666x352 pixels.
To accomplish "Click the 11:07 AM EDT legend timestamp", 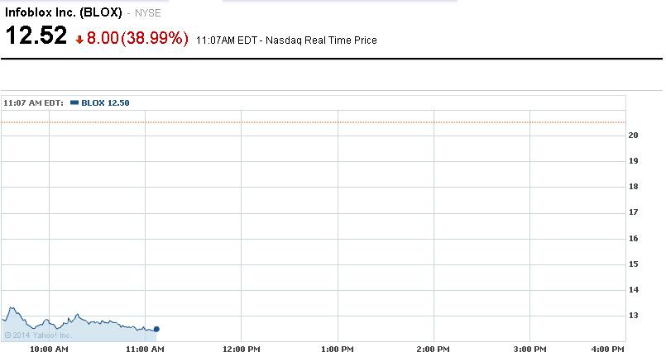I will 35,103.
